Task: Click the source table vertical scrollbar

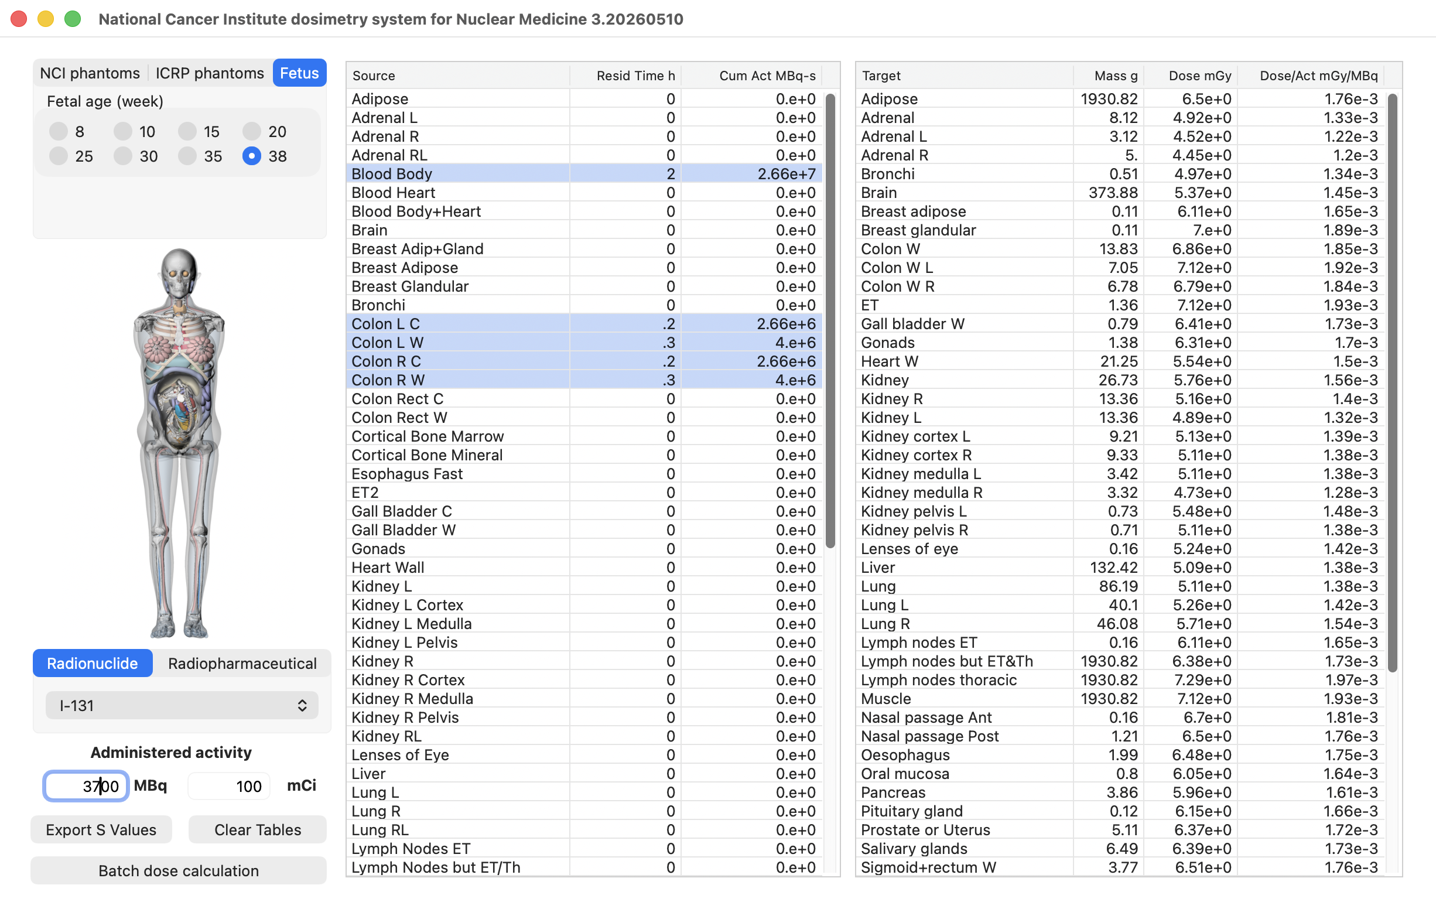Action: click(x=830, y=320)
